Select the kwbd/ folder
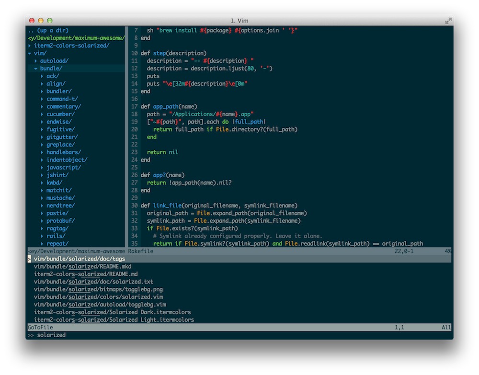 click(55, 182)
